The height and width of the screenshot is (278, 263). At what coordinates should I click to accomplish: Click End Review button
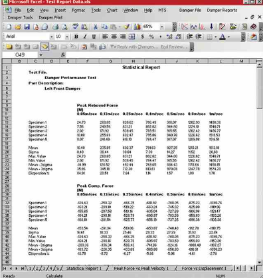pos(174,47)
